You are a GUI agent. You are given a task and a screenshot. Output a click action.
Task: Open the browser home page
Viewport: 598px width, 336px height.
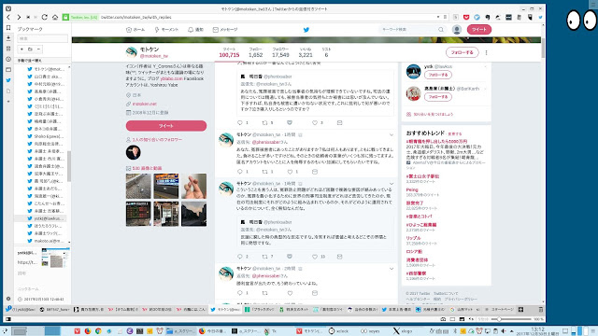[55, 17]
